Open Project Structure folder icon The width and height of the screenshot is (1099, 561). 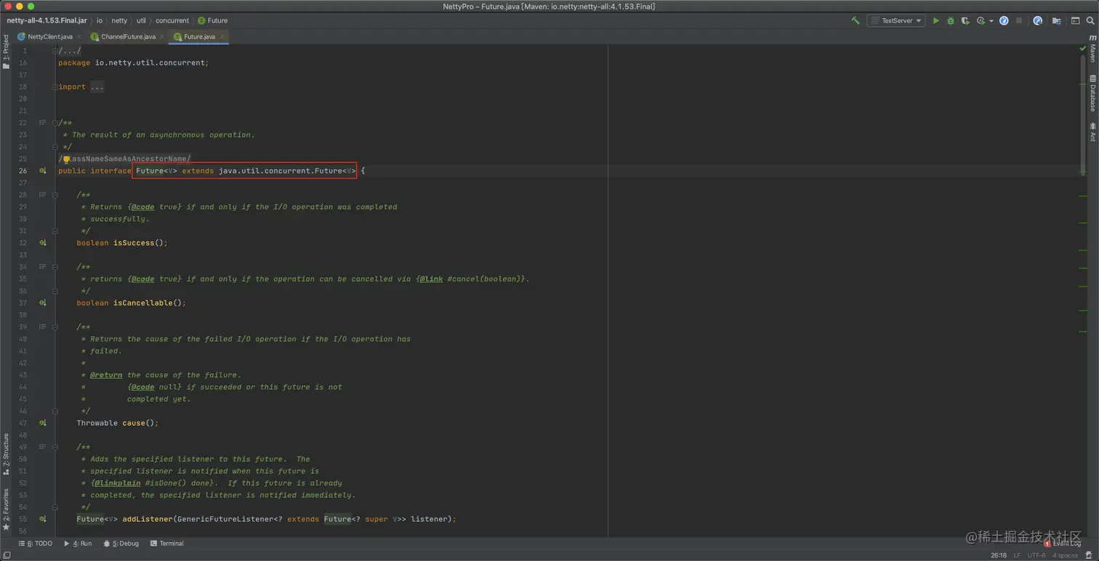(1056, 20)
